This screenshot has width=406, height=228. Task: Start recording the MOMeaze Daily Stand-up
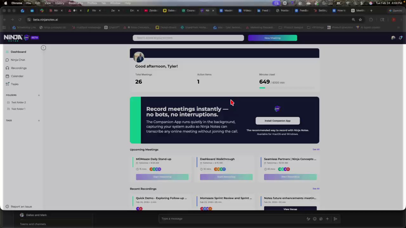[162, 177]
